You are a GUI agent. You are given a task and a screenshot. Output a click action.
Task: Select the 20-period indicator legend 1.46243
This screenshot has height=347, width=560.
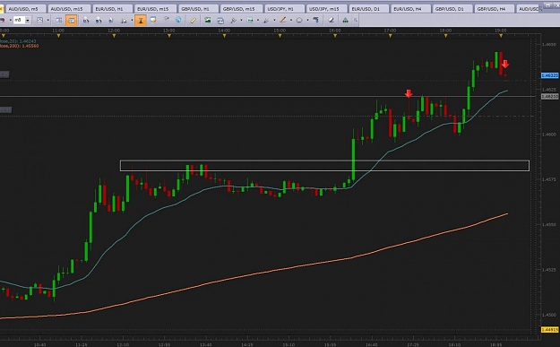(18, 41)
